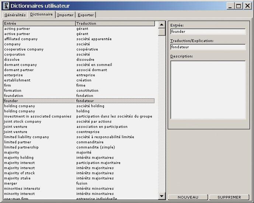Click the Entrée input field containing founder
Image resolution: width=254 pixels, height=203 pixels.
pos(208,32)
